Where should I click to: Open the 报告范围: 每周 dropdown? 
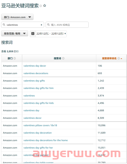[15, 33]
